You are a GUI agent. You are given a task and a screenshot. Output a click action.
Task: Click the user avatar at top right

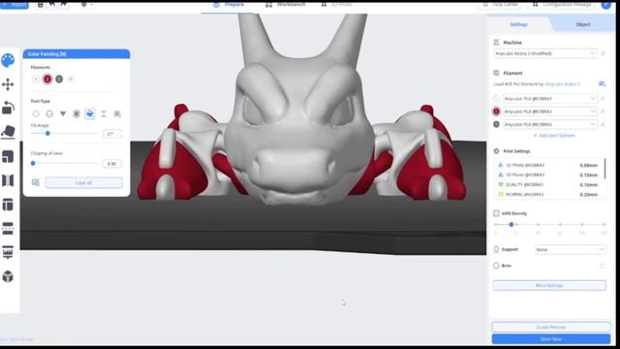pyautogui.click(x=605, y=5)
